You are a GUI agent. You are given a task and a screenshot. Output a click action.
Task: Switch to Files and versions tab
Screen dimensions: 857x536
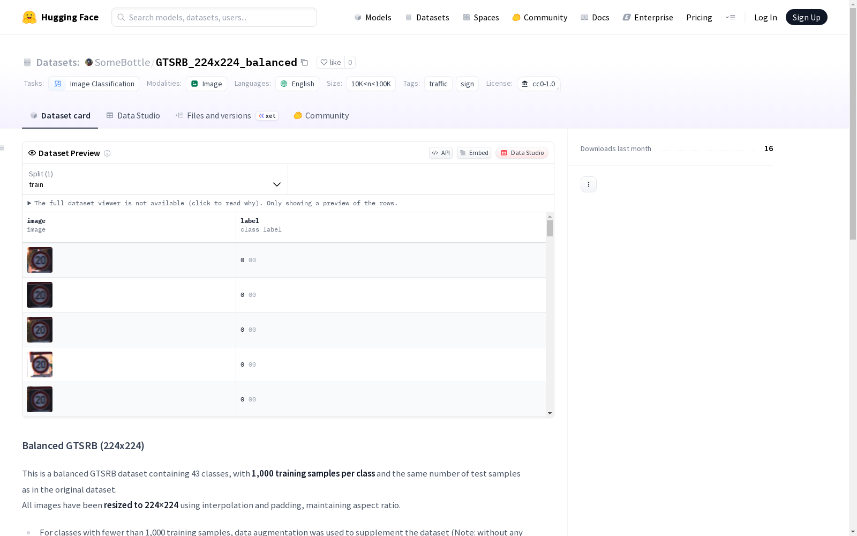coord(227,115)
